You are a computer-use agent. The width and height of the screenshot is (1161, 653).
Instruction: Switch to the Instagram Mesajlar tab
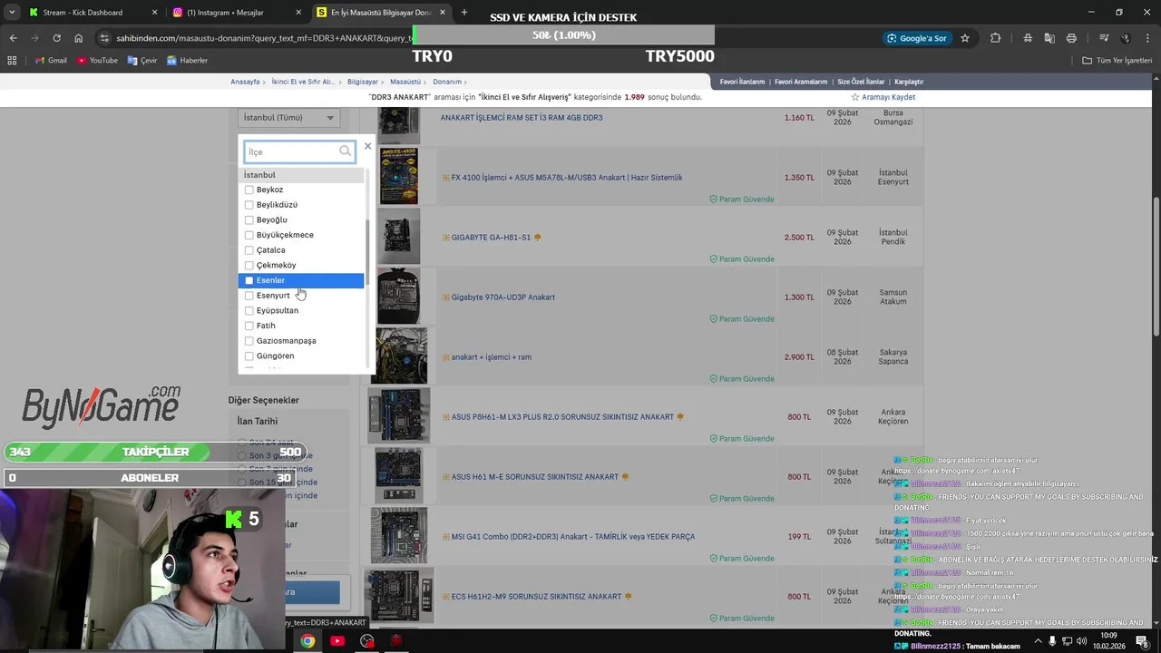point(237,13)
